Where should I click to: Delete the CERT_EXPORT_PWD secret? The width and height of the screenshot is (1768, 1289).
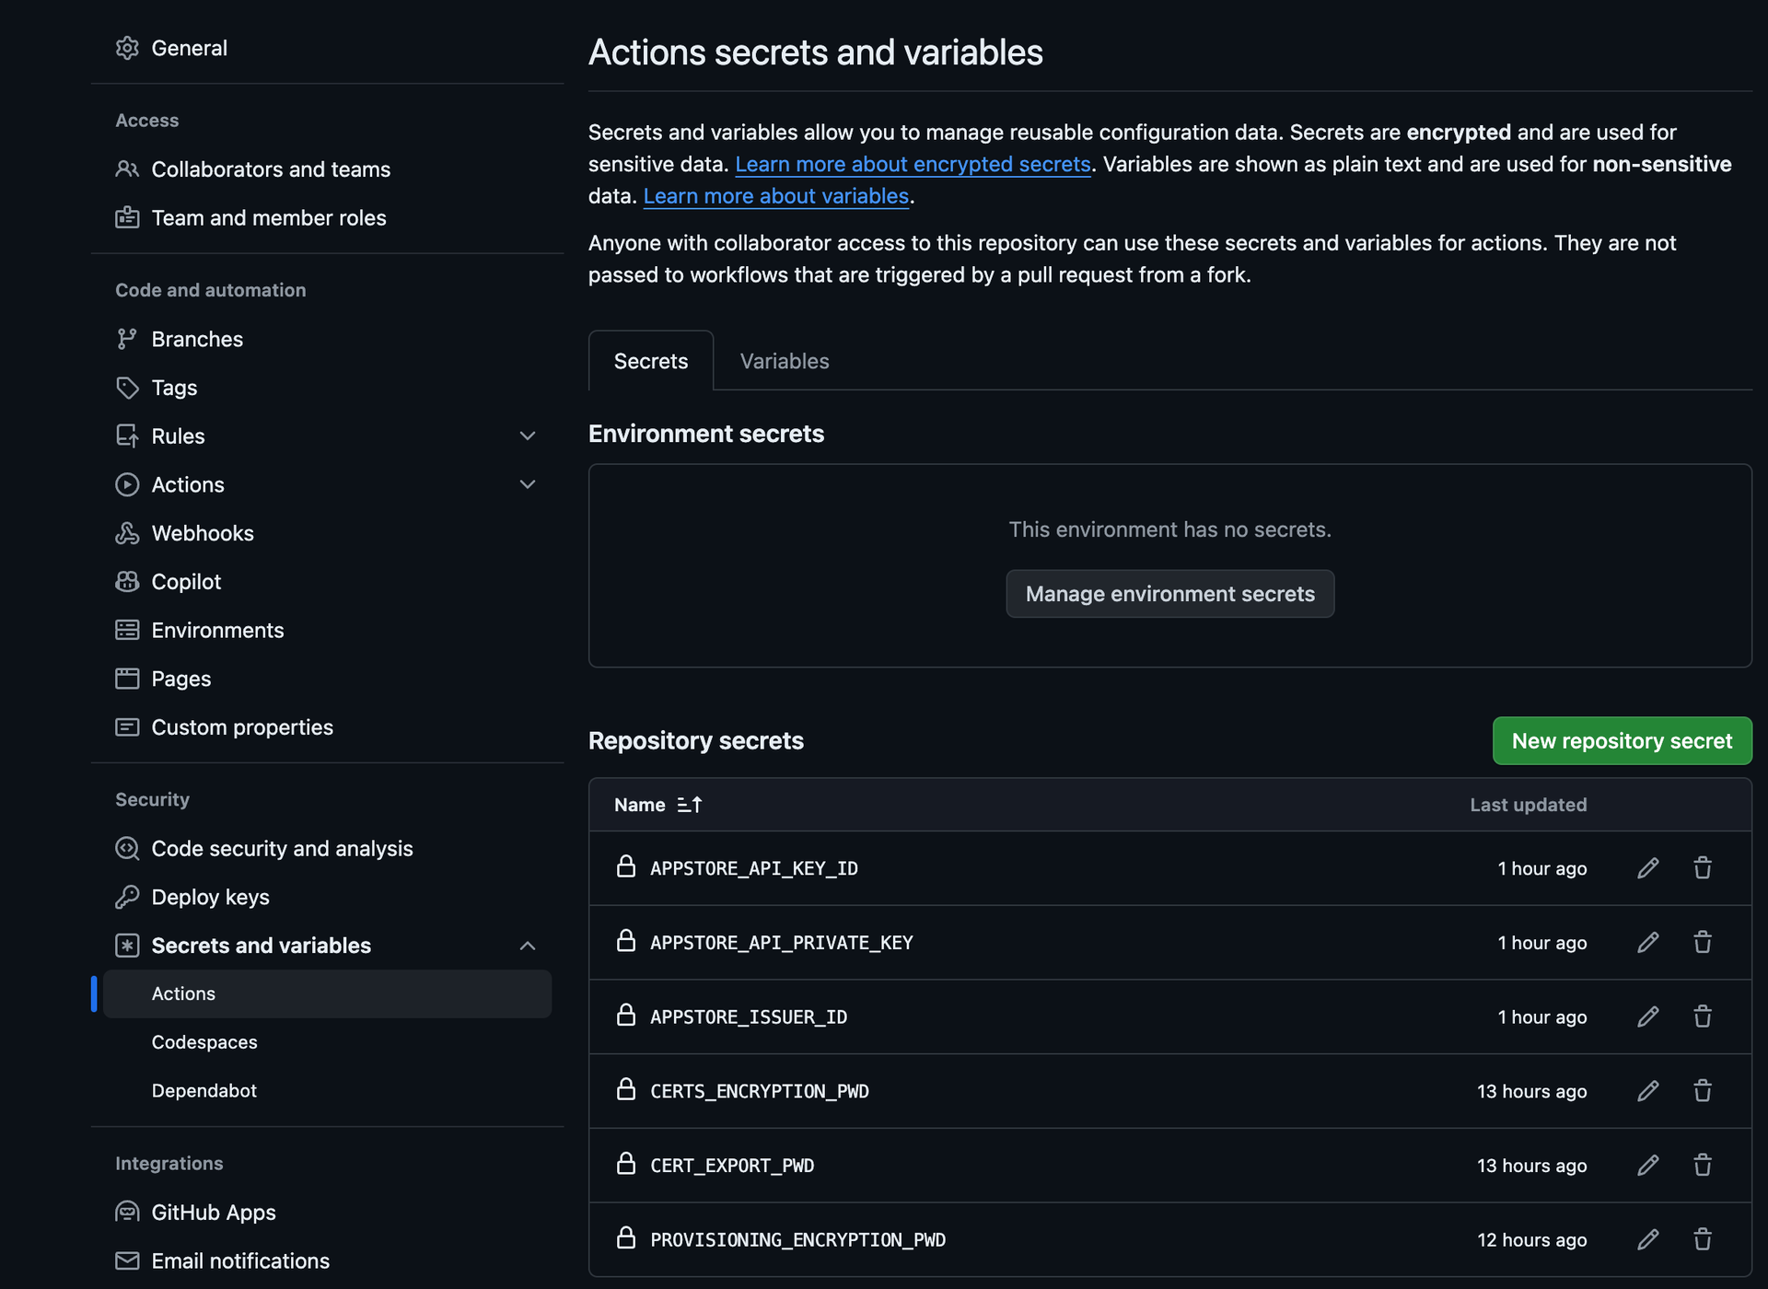pyautogui.click(x=1702, y=1165)
